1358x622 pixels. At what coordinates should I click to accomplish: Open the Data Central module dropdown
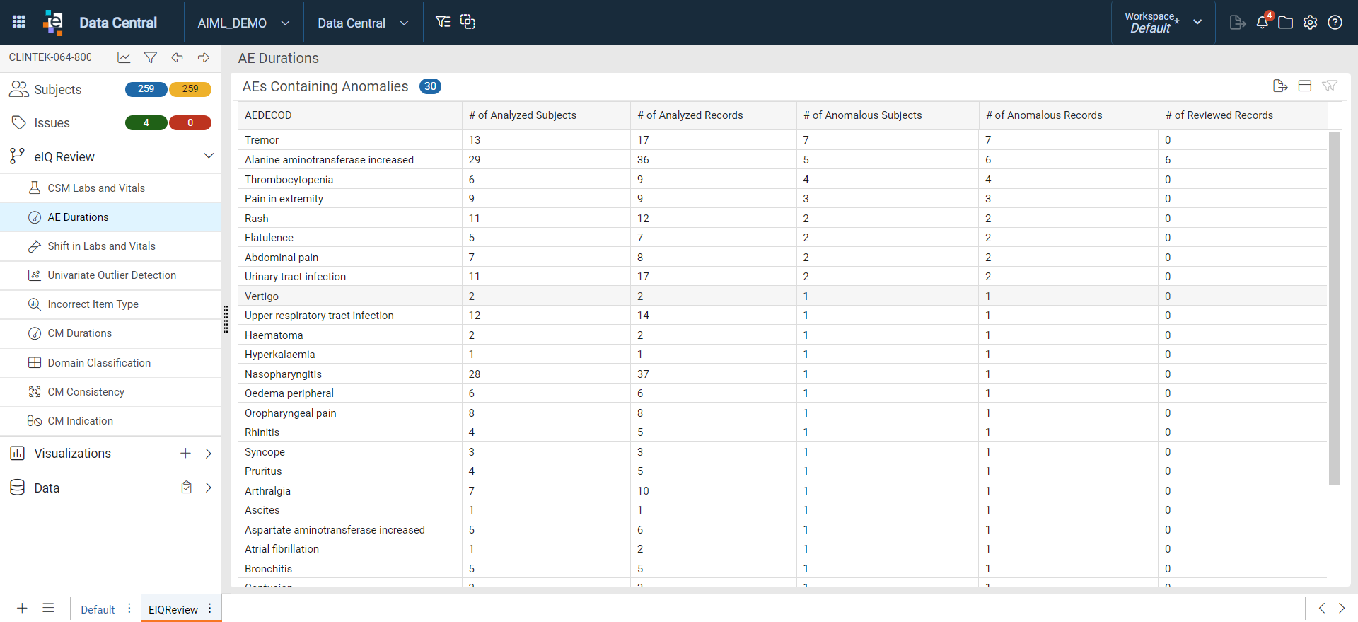point(363,23)
